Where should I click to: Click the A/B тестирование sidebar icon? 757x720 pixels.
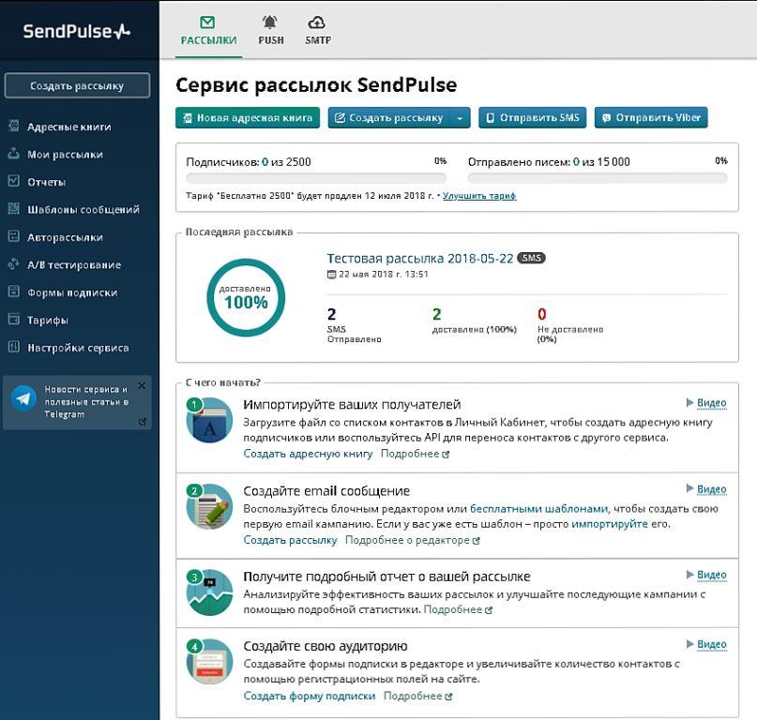point(13,264)
